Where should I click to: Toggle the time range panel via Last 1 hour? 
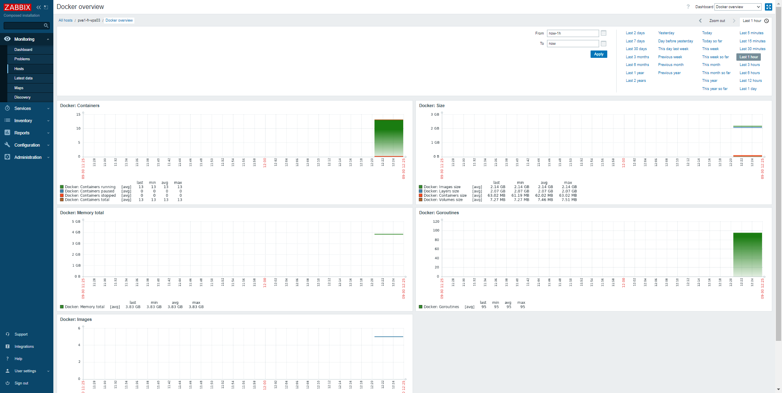(752, 21)
